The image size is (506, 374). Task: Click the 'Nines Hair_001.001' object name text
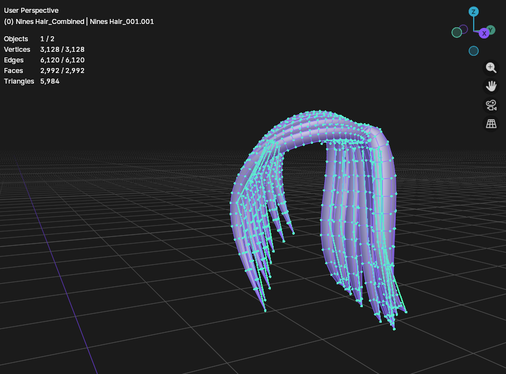(x=121, y=22)
